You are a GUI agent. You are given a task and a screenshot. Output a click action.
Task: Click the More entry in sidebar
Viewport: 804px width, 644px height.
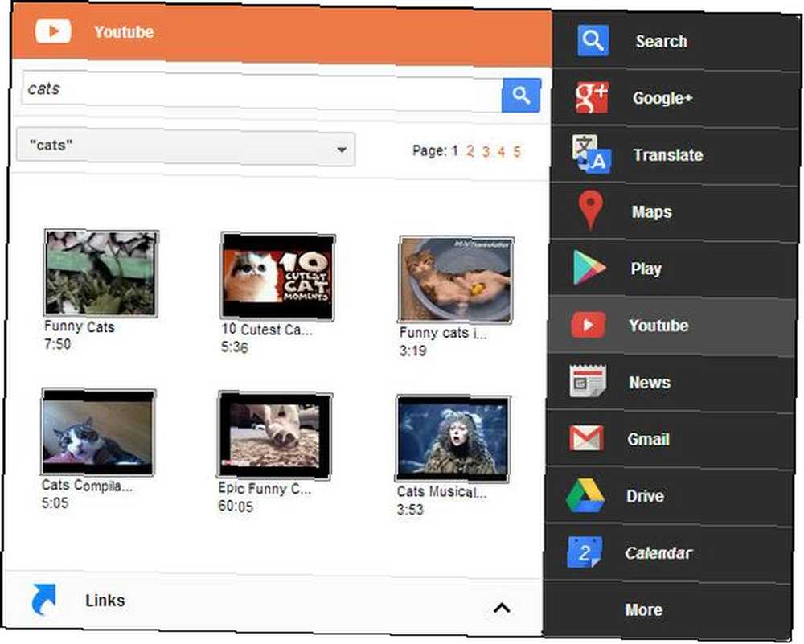[x=643, y=609]
